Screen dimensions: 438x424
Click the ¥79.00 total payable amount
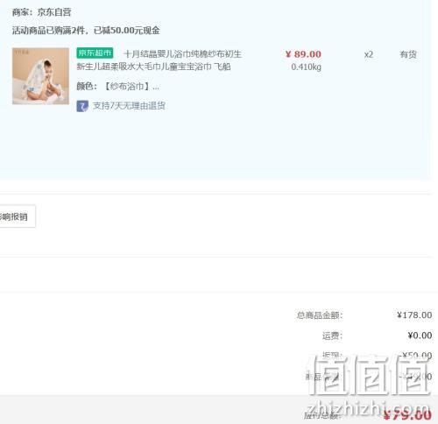(407, 414)
